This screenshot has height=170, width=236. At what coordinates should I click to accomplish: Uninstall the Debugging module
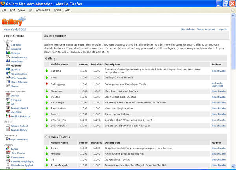pos(217,86)
